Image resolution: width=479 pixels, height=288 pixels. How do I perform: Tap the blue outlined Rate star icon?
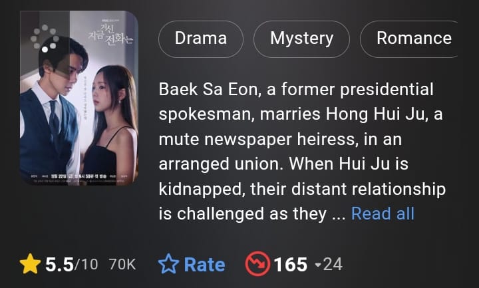coord(168,264)
